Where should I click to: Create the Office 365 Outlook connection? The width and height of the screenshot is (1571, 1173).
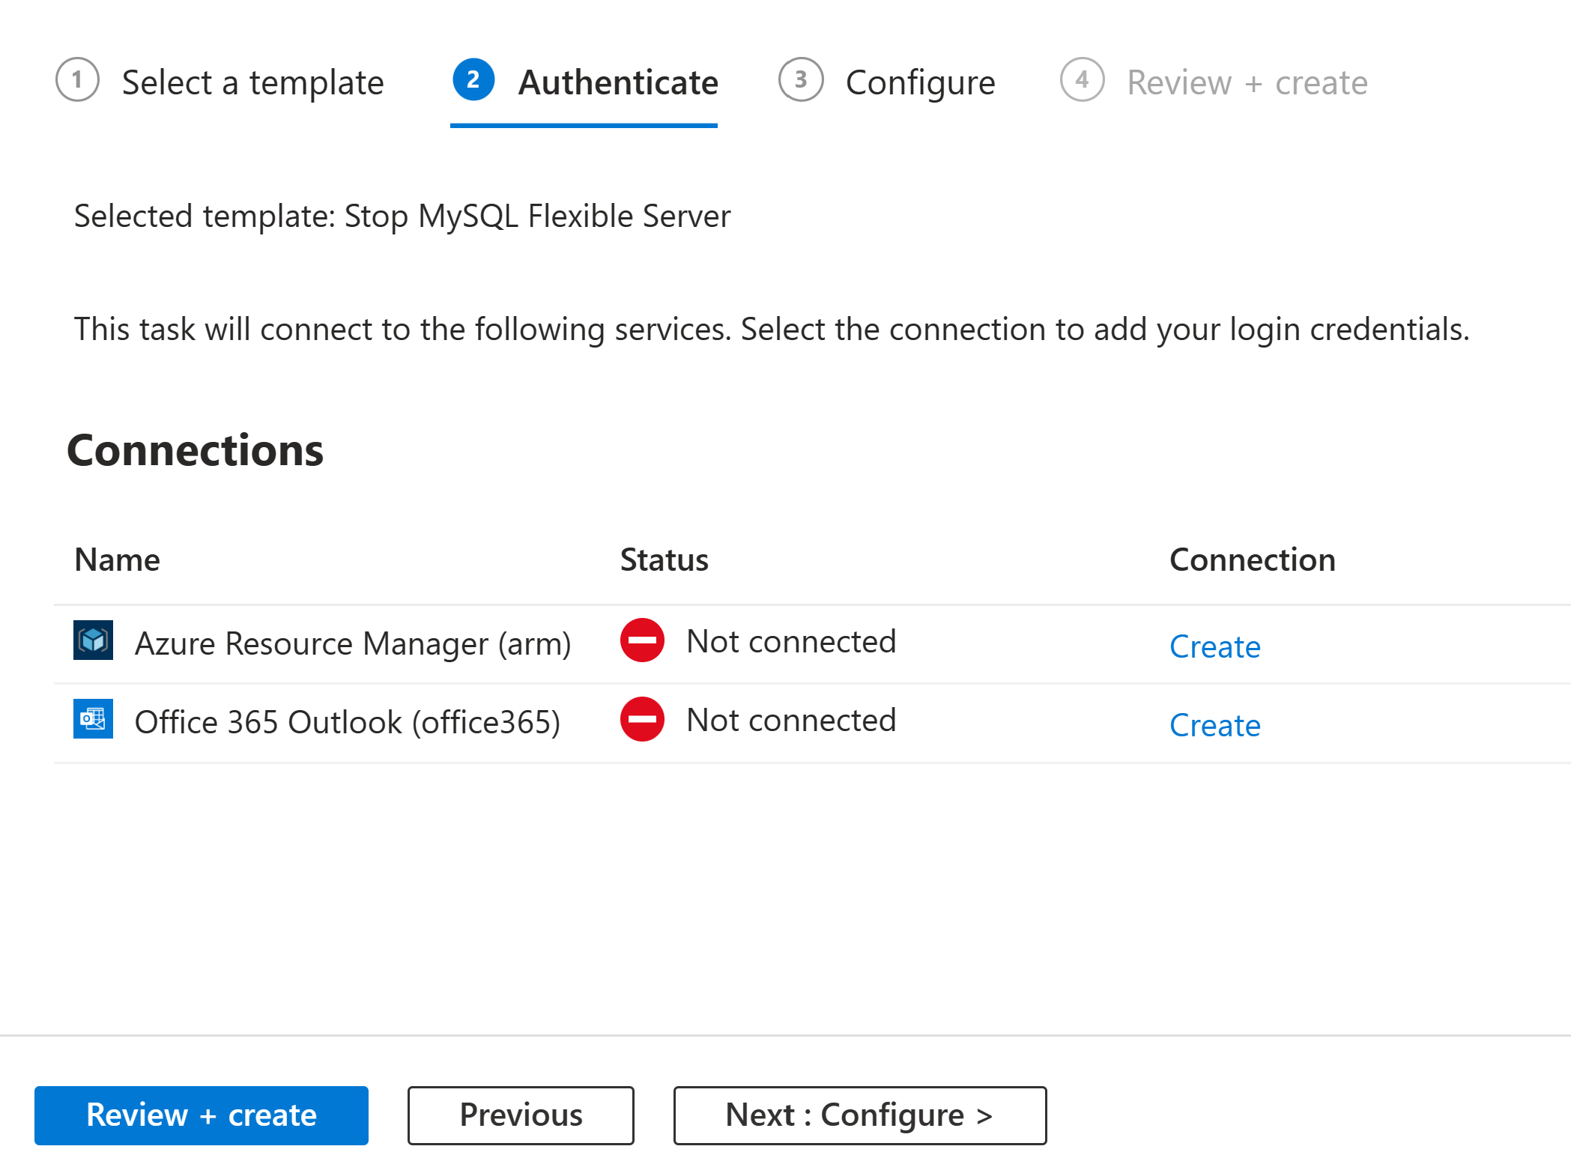click(x=1214, y=724)
